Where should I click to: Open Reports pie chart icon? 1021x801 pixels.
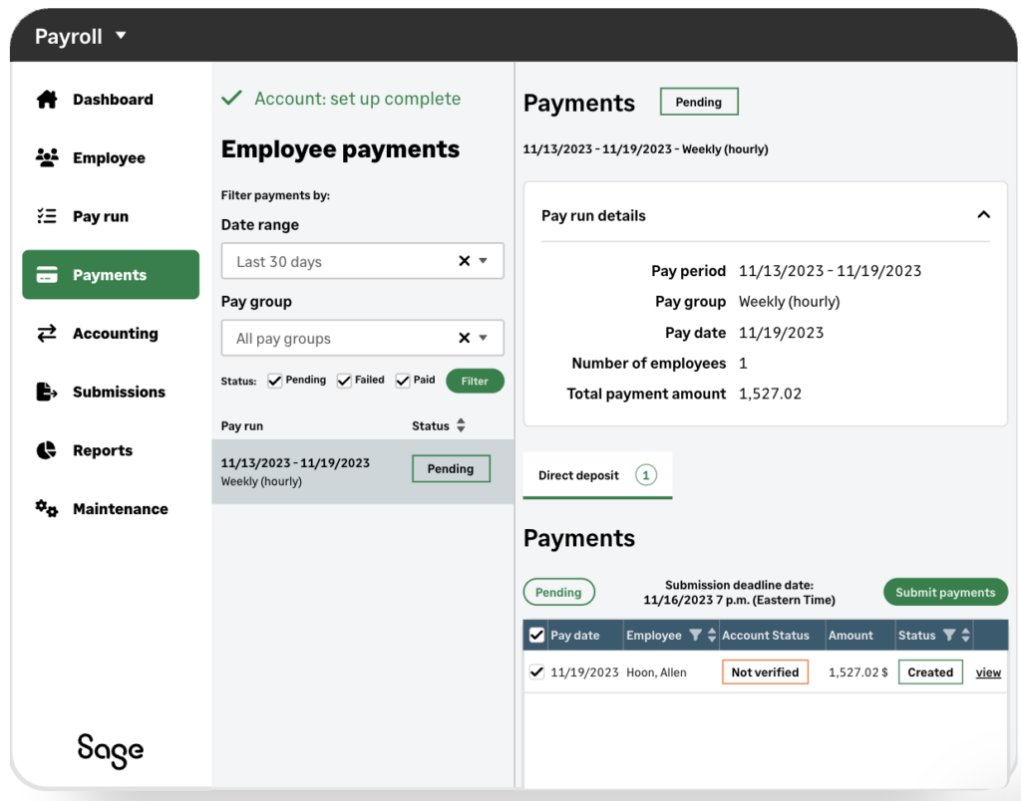point(47,450)
